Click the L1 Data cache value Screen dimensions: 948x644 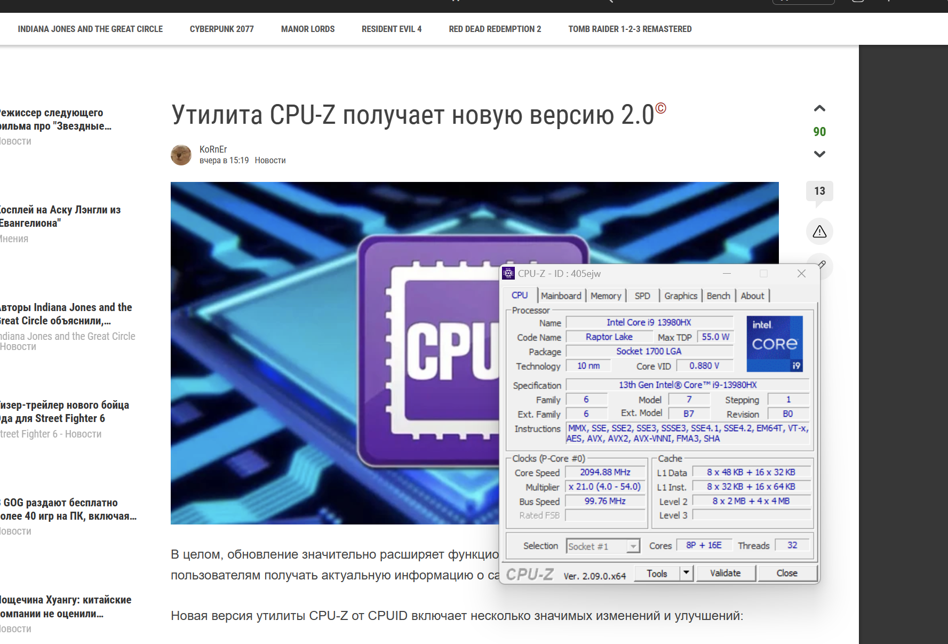(751, 472)
